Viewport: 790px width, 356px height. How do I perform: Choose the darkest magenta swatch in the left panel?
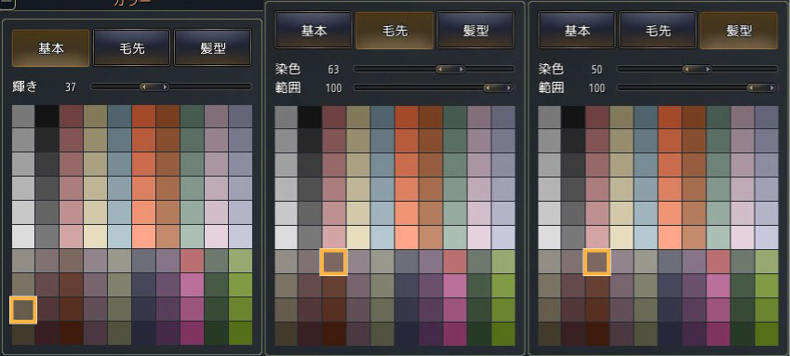coord(192,334)
